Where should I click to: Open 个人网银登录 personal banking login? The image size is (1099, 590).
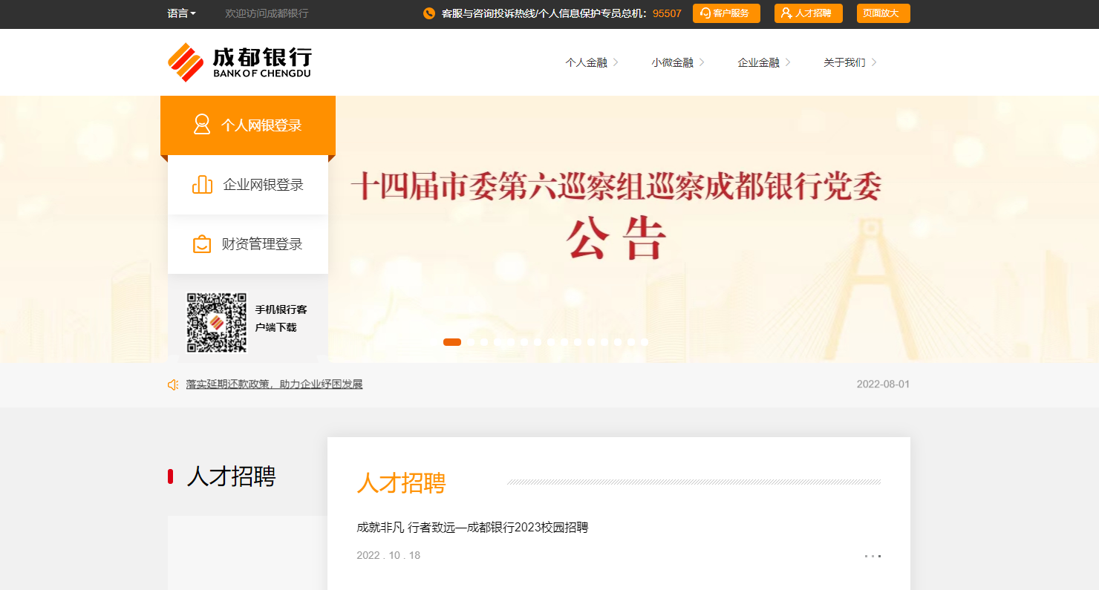click(248, 125)
